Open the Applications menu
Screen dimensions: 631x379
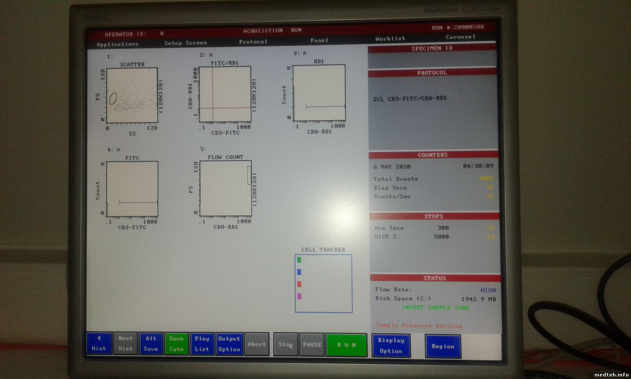(117, 44)
